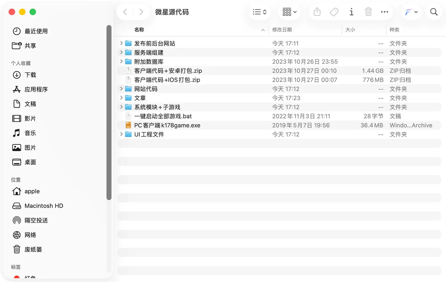Image resolution: width=446 pixels, height=282 pixels.
Task: Click the Trash delete toolbar icon
Action: (x=368, y=12)
